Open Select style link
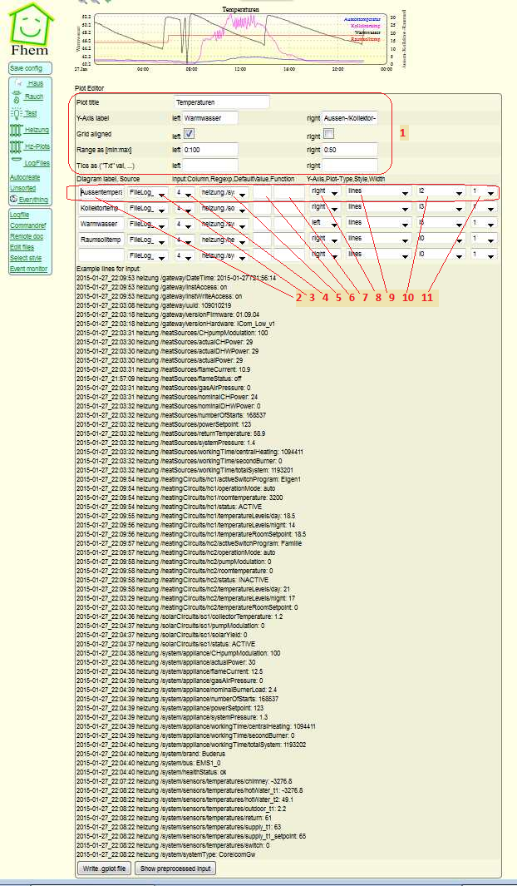Viewport: 517px width, 886px height. point(26,258)
